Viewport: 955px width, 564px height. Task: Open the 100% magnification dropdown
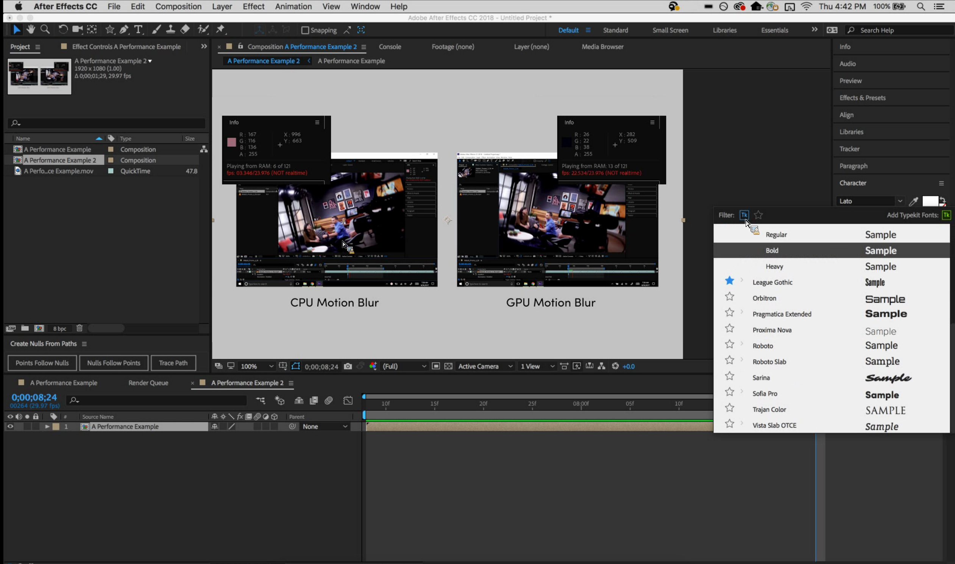point(257,366)
